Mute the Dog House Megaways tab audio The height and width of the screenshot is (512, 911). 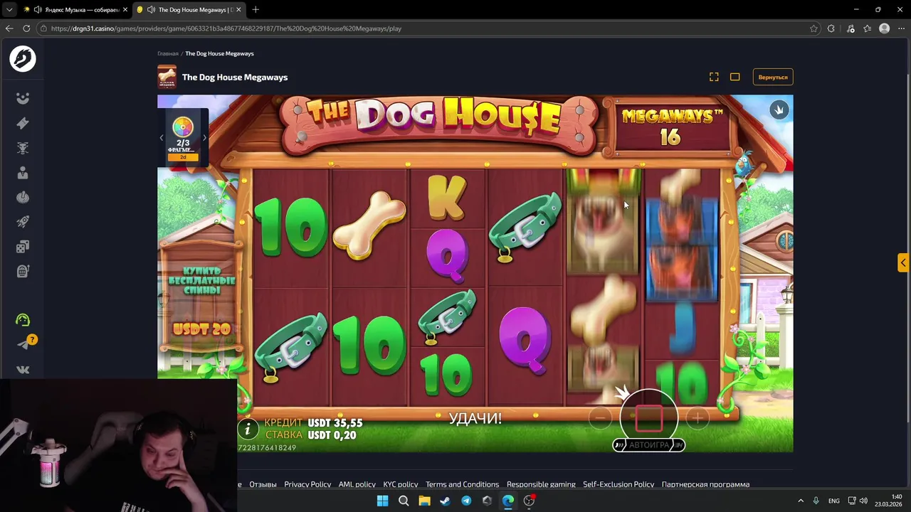pyautogui.click(x=151, y=9)
